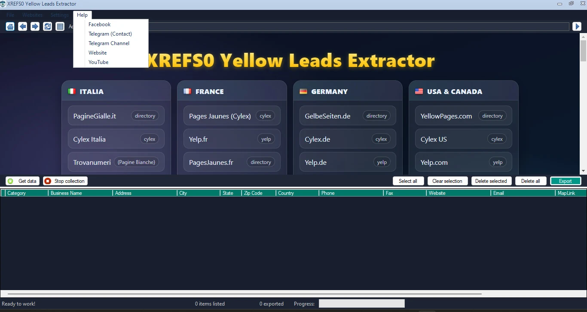Click the red Stop collection button
587x312 pixels.
click(65, 181)
